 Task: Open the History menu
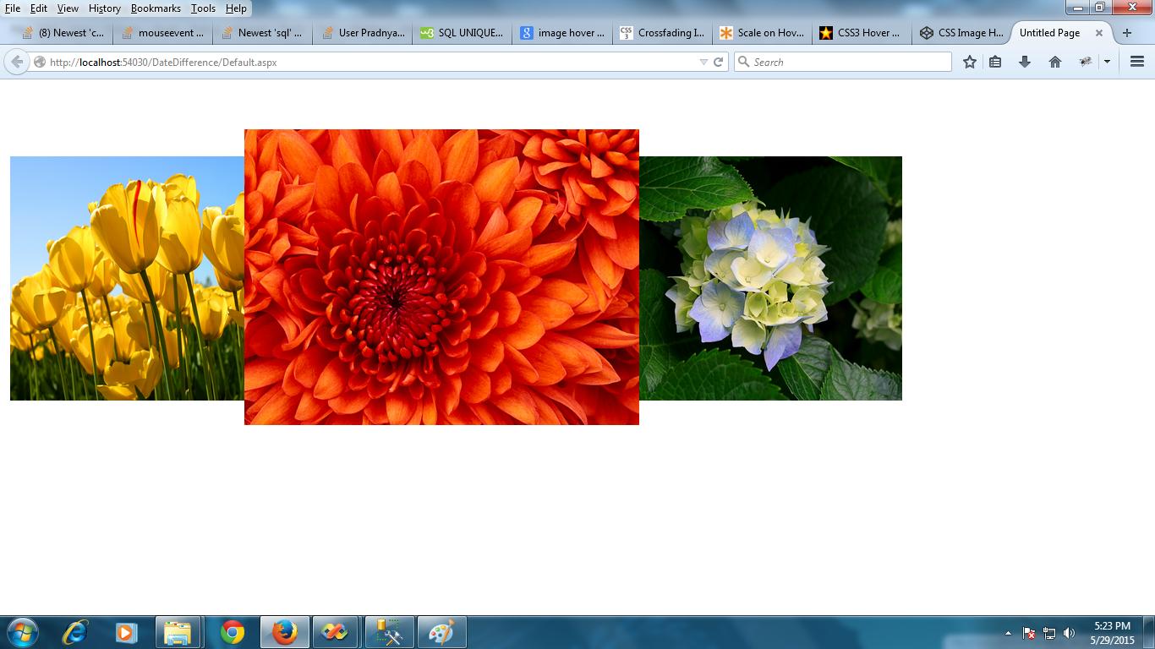(x=105, y=8)
